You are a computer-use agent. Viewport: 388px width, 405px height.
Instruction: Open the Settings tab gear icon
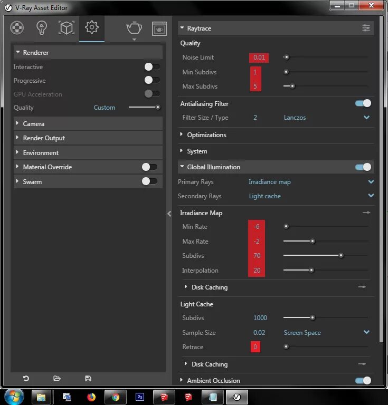point(92,27)
